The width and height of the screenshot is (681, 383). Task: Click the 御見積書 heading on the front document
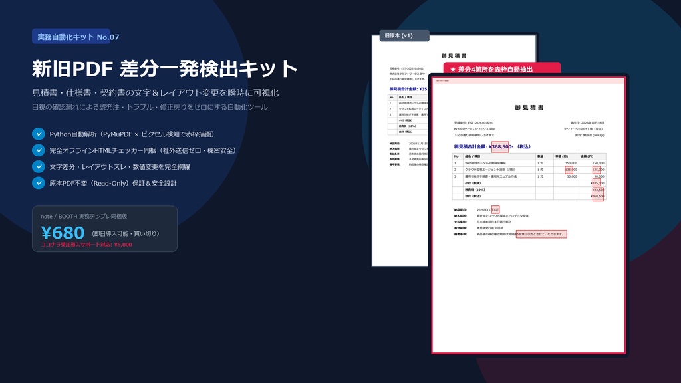click(529, 108)
